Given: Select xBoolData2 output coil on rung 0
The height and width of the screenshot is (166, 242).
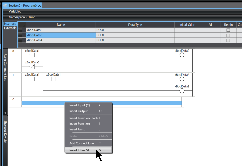Looking at the screenshot, I should pyautogui.click(x=182, y=55).
